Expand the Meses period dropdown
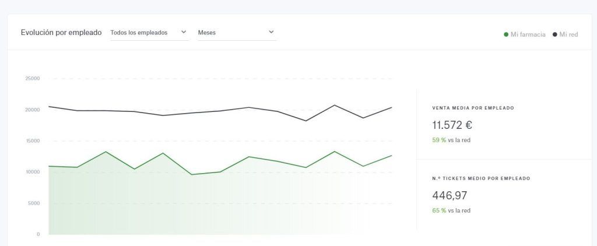 (x=237, y=33)
